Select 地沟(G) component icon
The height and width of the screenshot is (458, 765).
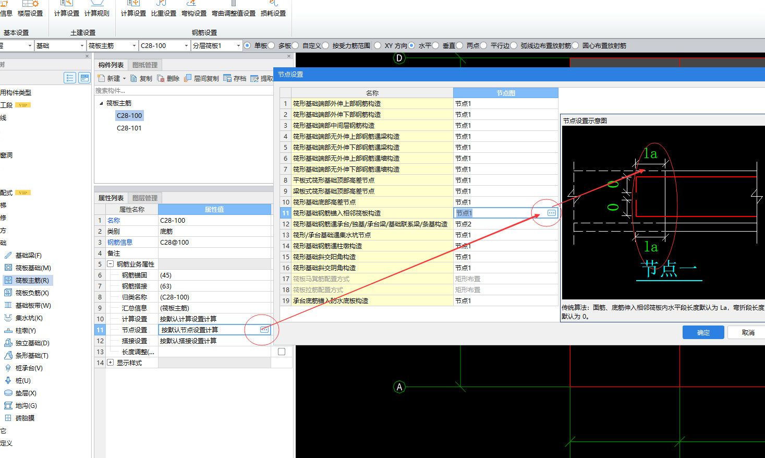coord(8,406)
